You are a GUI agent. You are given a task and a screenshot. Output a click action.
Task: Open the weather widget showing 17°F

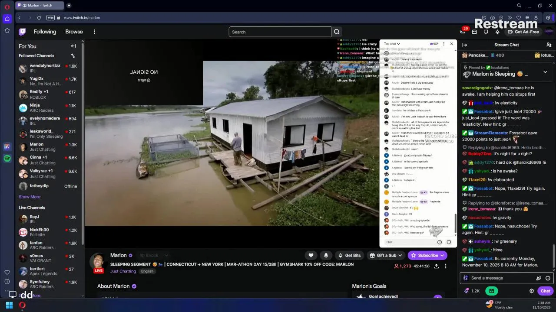tap(500, 305)
